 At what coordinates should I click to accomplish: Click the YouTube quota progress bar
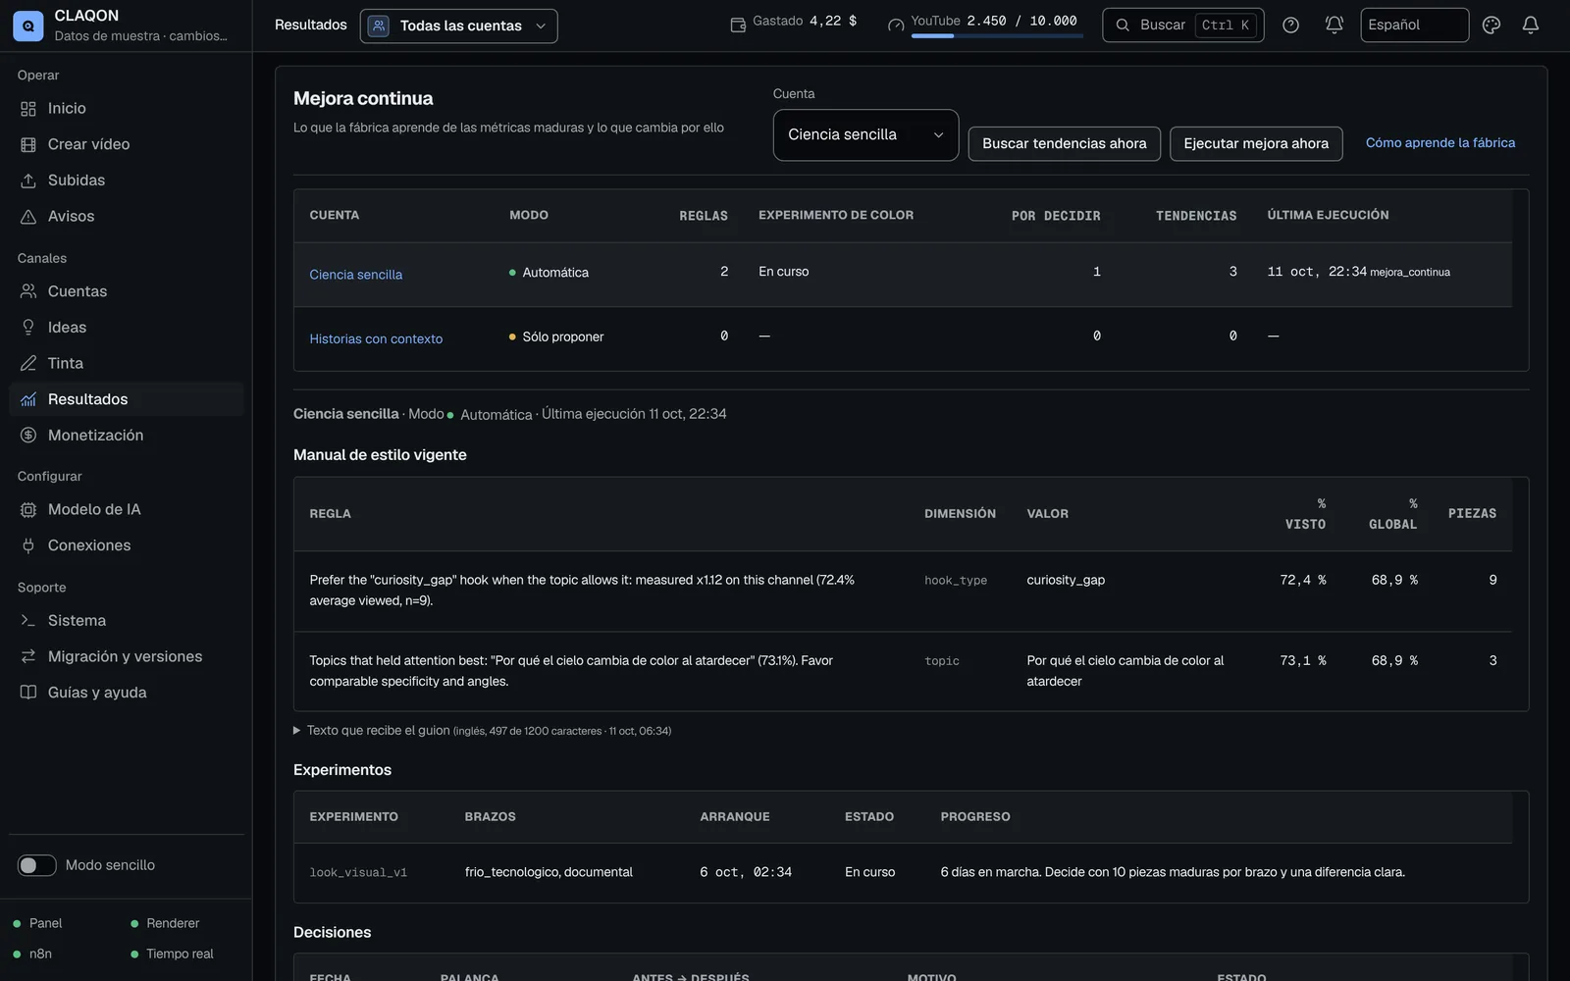(997, 36)
